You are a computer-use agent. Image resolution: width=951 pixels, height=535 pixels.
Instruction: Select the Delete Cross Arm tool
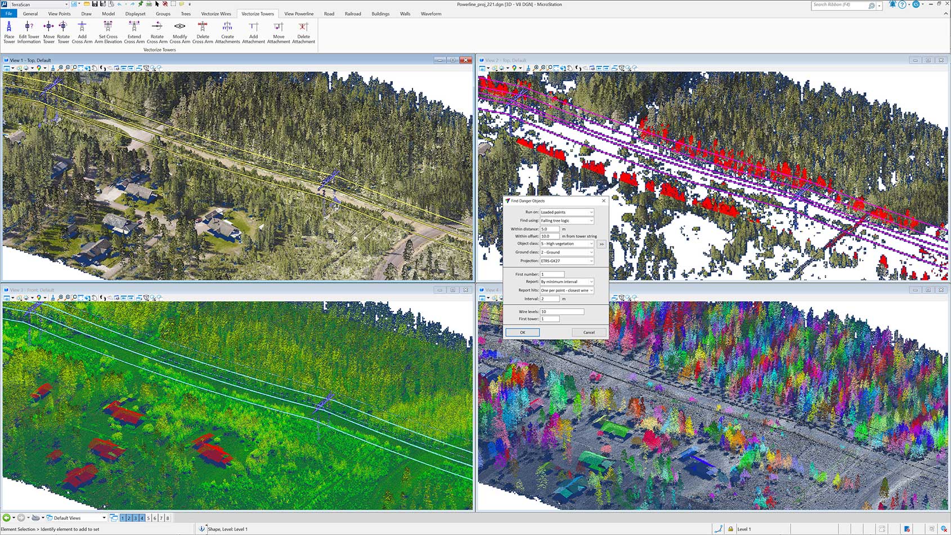pos(203,32)
